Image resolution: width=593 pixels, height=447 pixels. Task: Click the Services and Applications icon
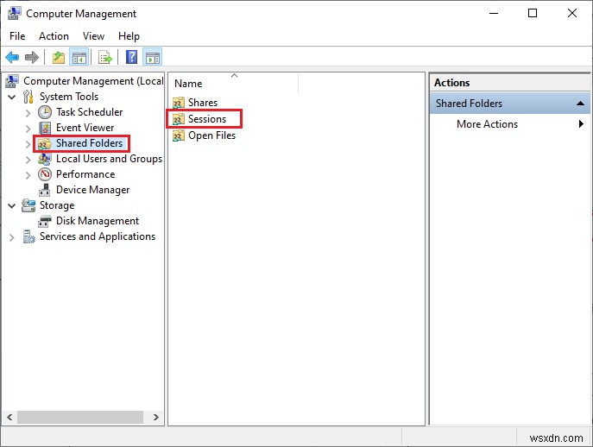(x=28, y=236)
